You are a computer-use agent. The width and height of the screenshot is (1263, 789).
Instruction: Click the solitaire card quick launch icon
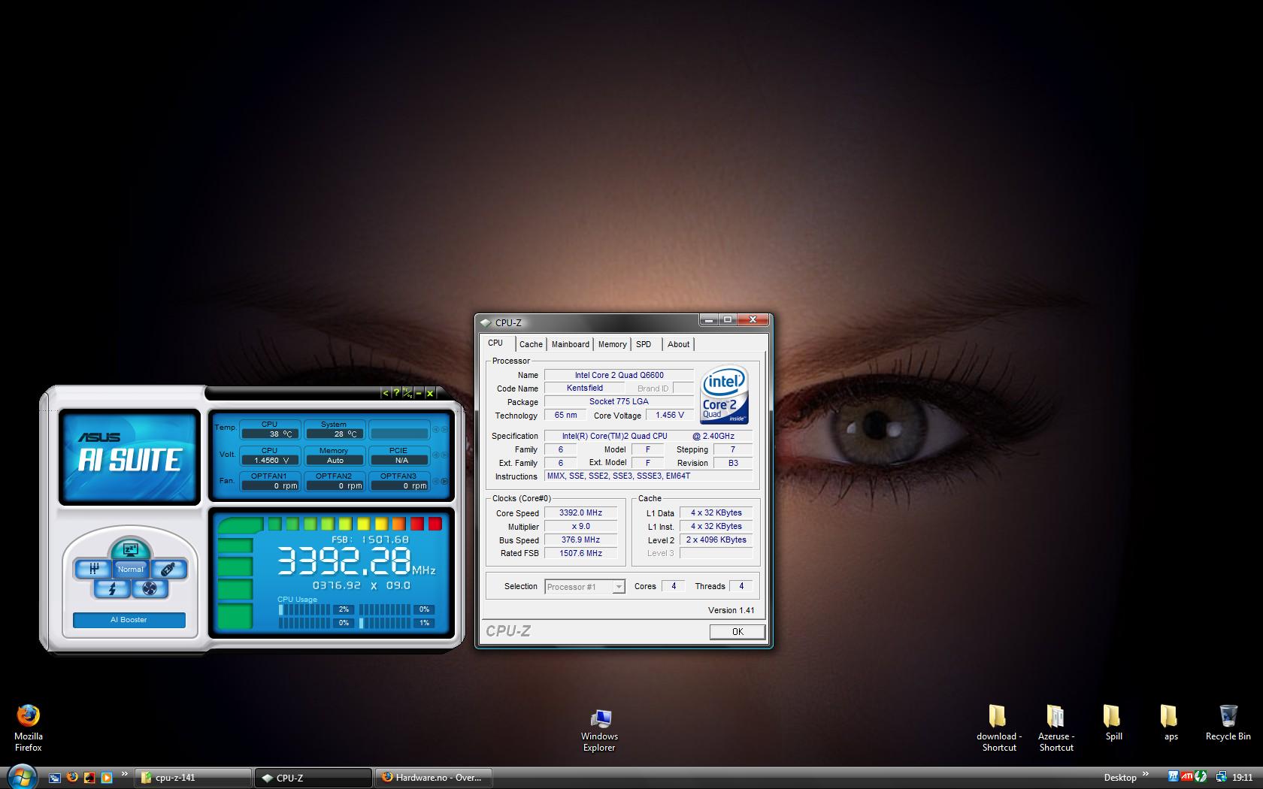pyautogui.click(x=89, y=778)
